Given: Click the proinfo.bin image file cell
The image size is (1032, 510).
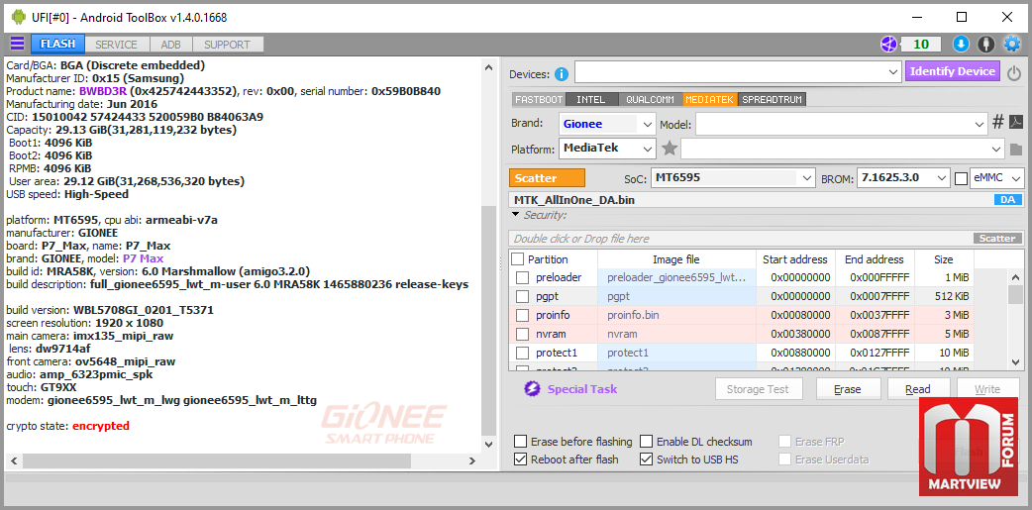Looking at the screenshot, I should tap(676, 315).
